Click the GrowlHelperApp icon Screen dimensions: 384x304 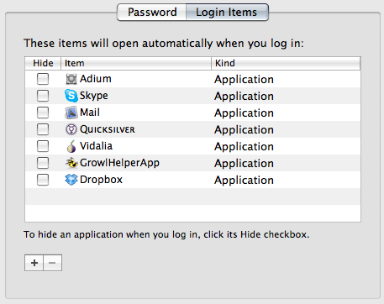(x=71, y=163)
